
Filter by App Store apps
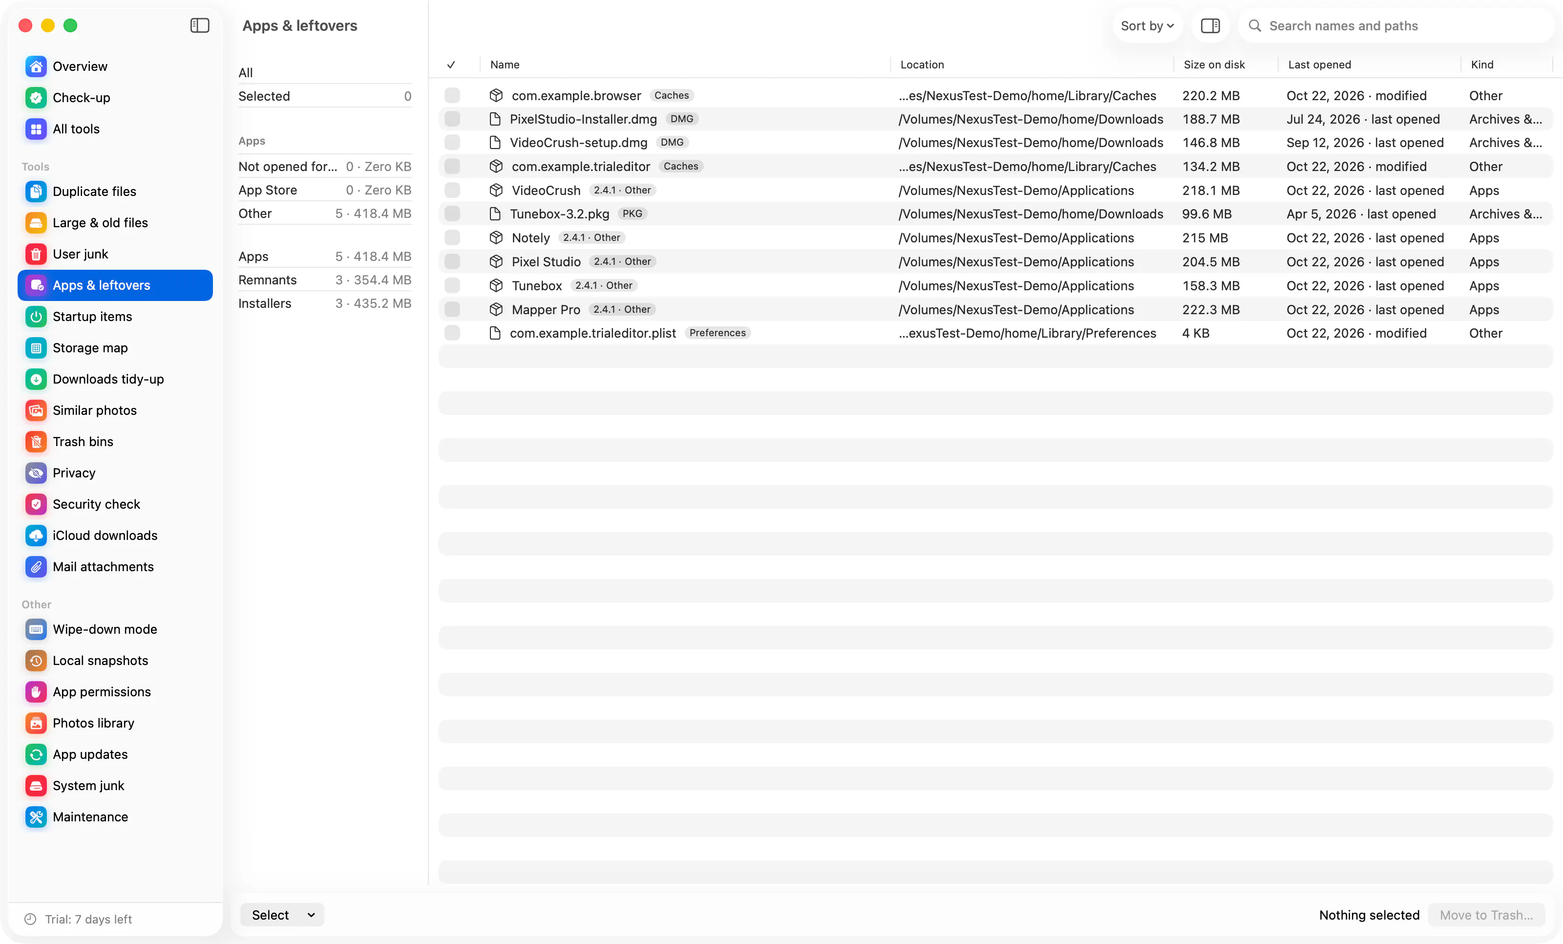(325, 190)
